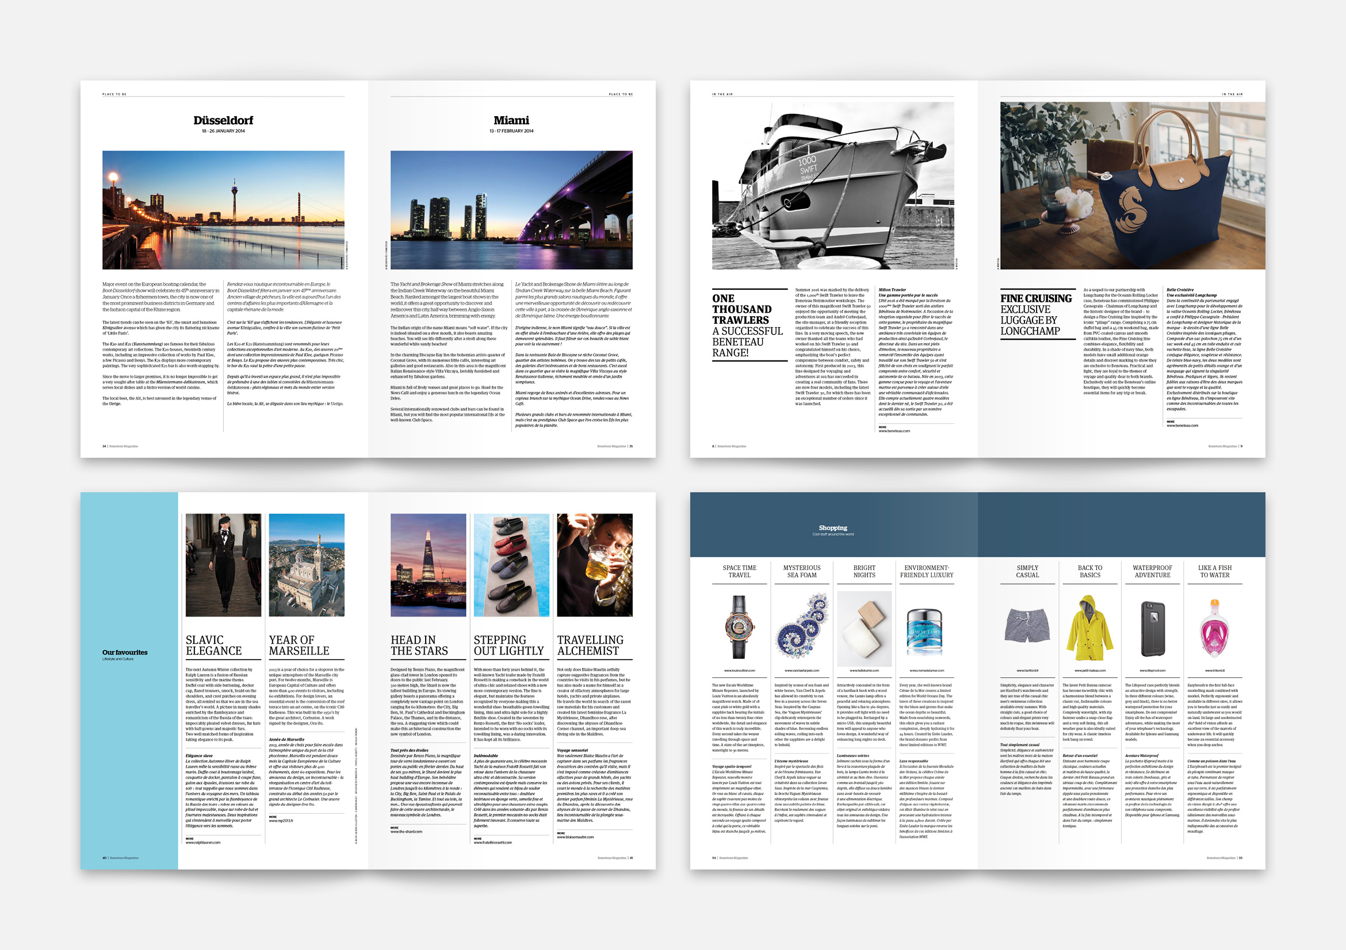Viewport: 1346px width, 950px height.
Task: Follow the www.hellolumio.com link
Action: click(x=864, y=671)
